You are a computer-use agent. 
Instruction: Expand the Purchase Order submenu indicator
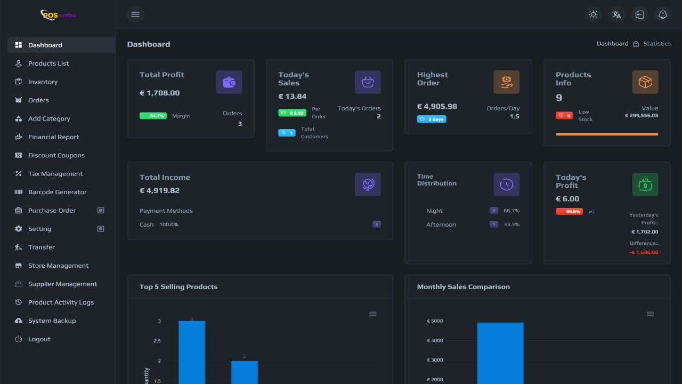click(101, 211)
